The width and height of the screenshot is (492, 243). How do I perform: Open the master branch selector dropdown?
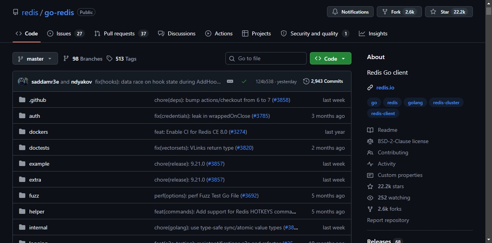[35, 58]
